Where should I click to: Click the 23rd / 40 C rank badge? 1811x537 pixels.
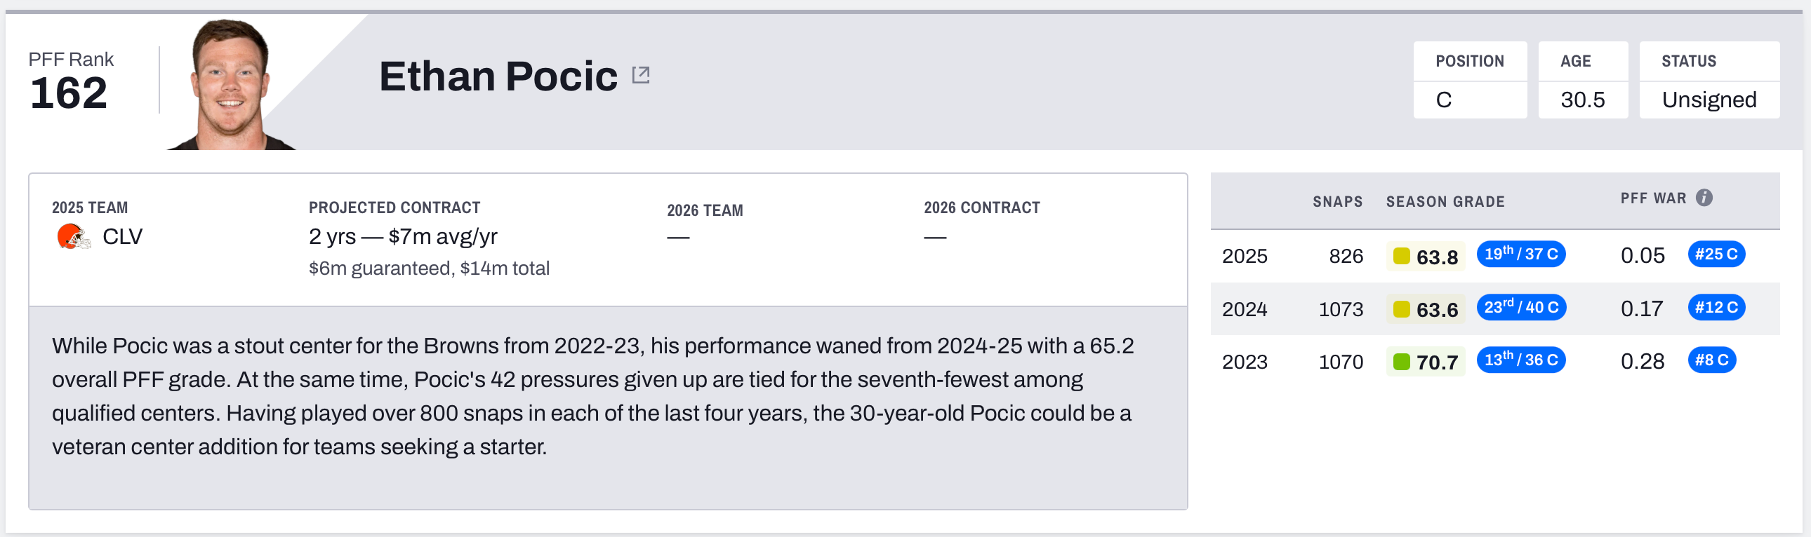(x=1520, y=308)
